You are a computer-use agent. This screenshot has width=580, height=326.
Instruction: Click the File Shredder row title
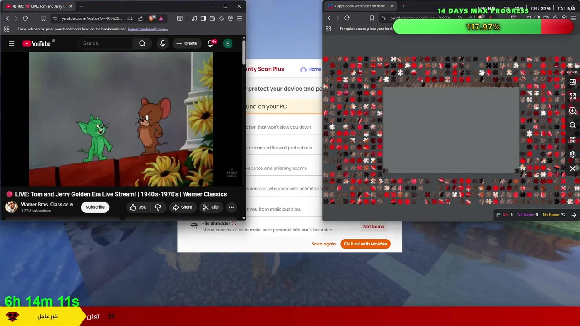pyautogui.click(x=216, y=223)
